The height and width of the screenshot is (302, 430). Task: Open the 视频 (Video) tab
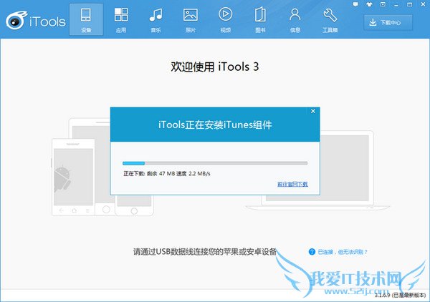(226, 19)
